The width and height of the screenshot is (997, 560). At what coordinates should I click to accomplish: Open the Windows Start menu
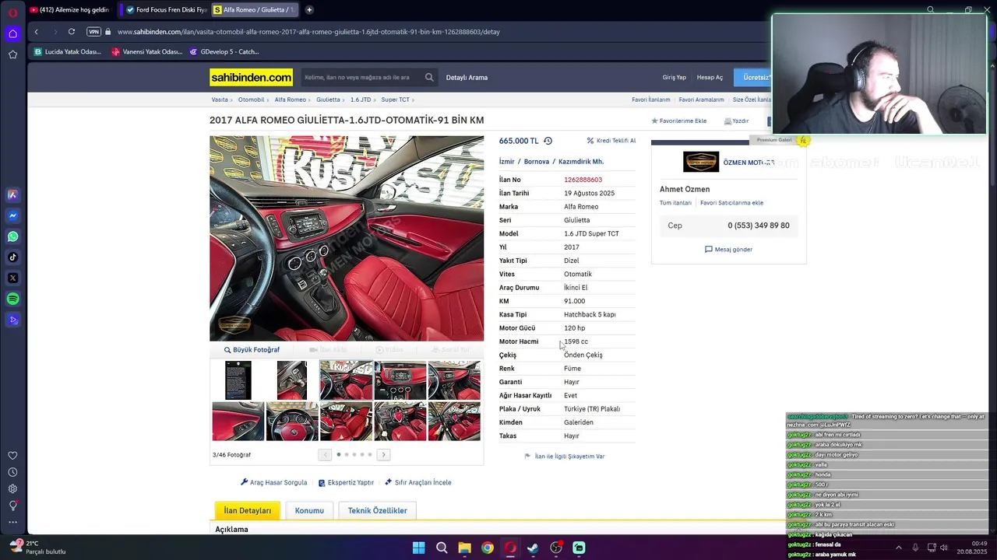coord(418,548)
